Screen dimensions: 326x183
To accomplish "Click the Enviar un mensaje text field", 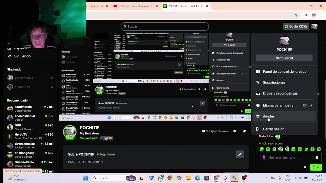I will pos(290,158).
